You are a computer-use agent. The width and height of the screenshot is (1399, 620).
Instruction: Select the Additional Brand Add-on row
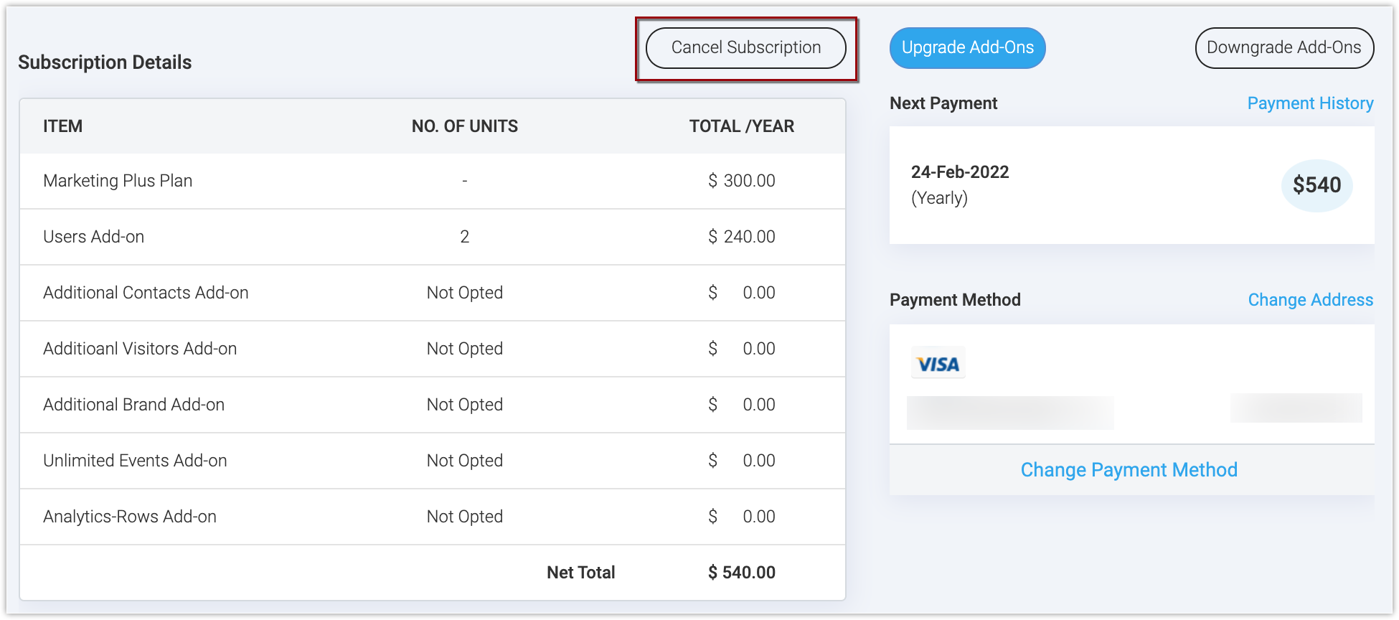coord(133,405)
